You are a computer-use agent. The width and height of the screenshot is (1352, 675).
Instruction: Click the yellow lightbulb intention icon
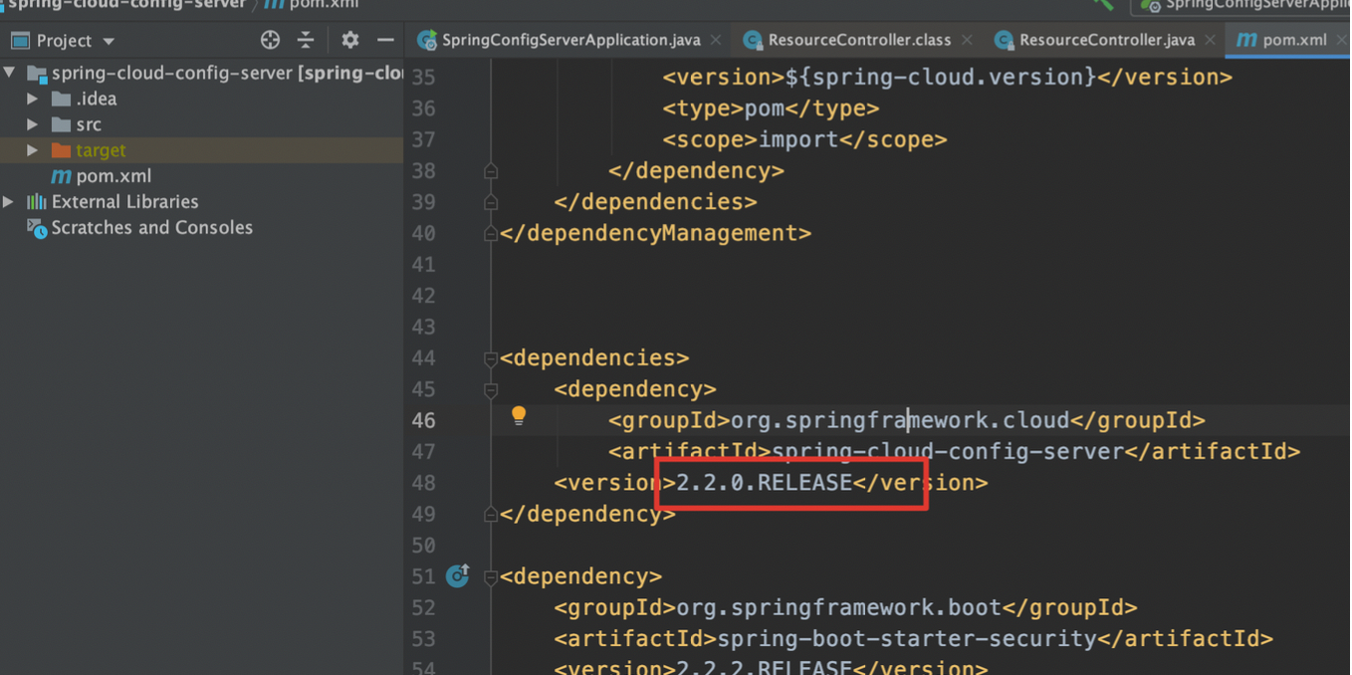[x=519, y=416]
